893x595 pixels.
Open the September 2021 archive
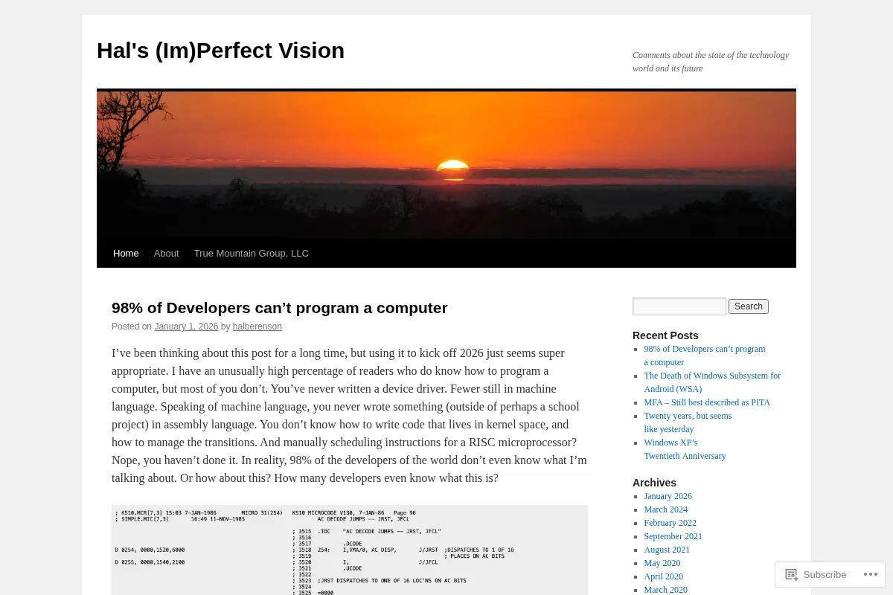point(673,536)
